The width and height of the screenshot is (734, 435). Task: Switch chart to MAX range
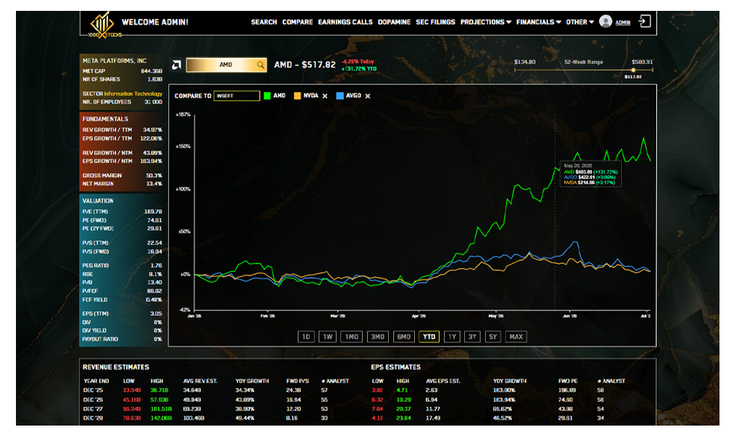pyautogui.click(x=516, y=337)
